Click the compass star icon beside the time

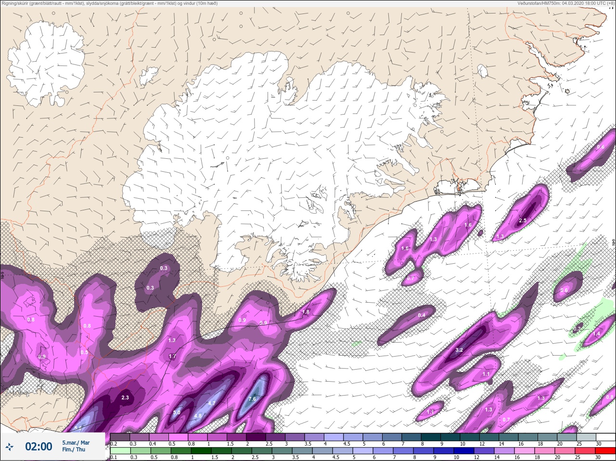[9, 447]
